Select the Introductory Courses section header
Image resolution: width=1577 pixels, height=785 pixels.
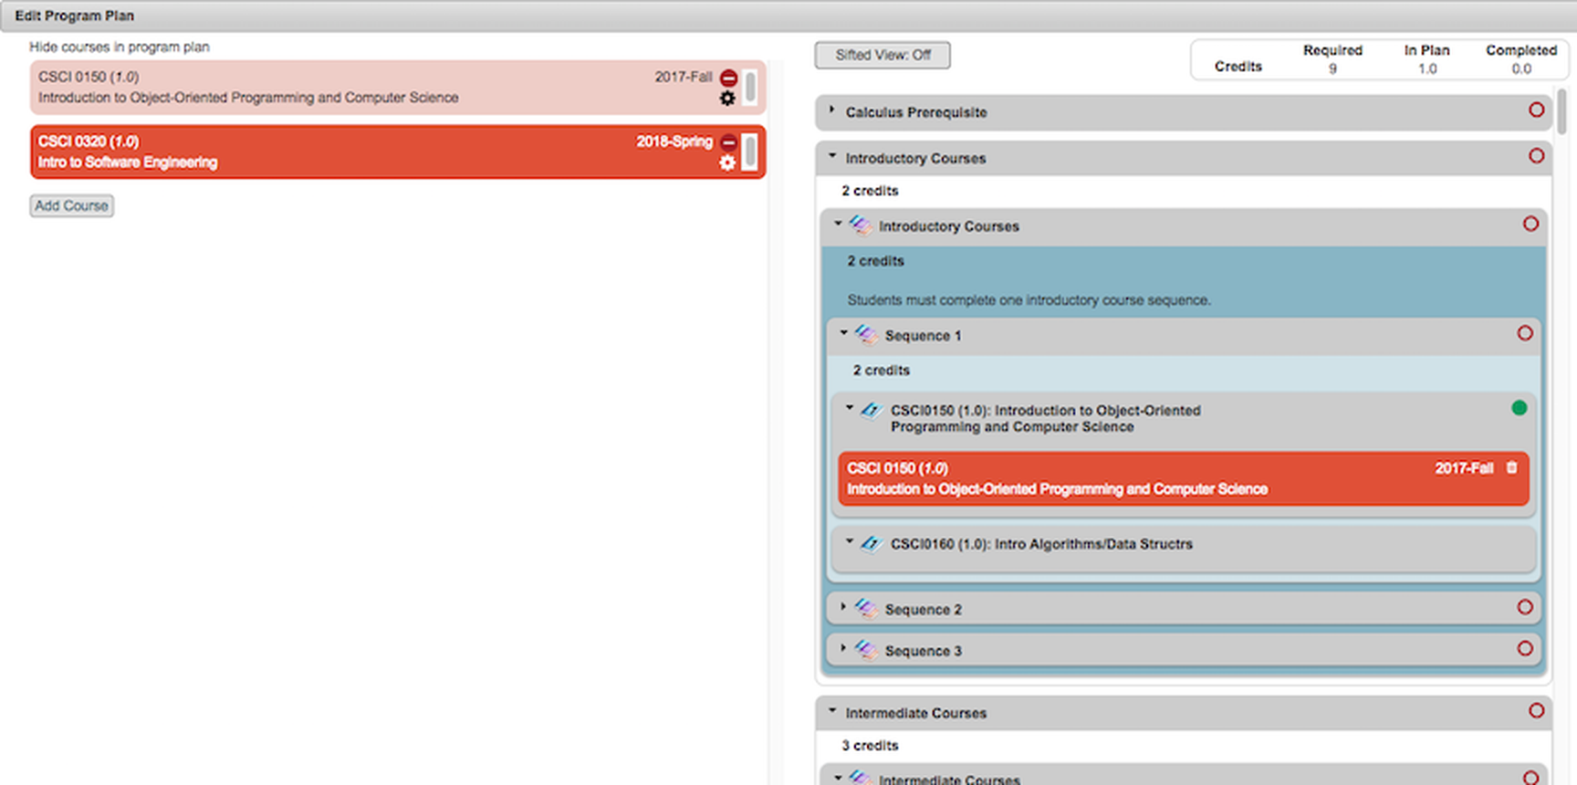point(915,158)
